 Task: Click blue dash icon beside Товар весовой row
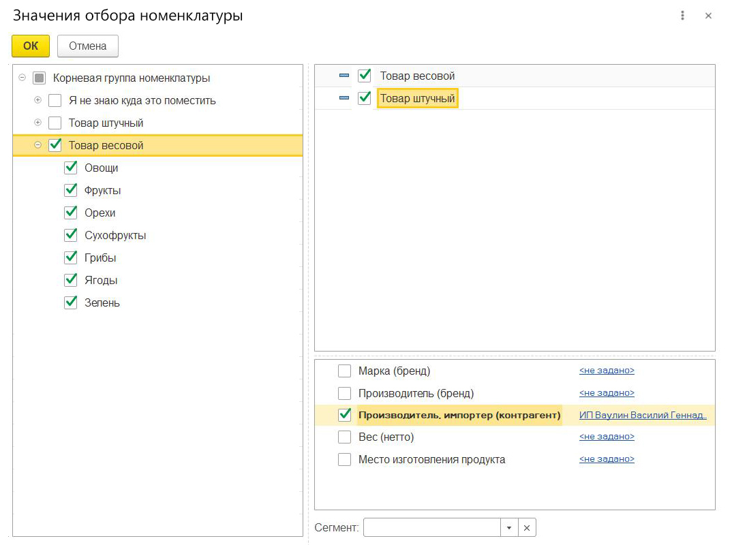click(344, 76)
